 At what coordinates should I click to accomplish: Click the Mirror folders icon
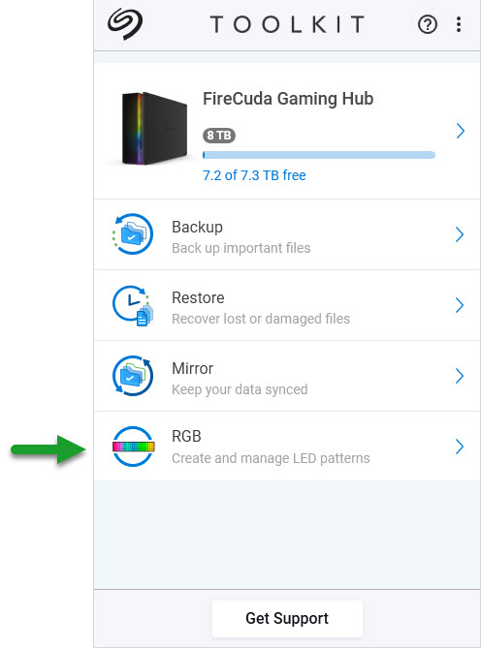(133, 376)
